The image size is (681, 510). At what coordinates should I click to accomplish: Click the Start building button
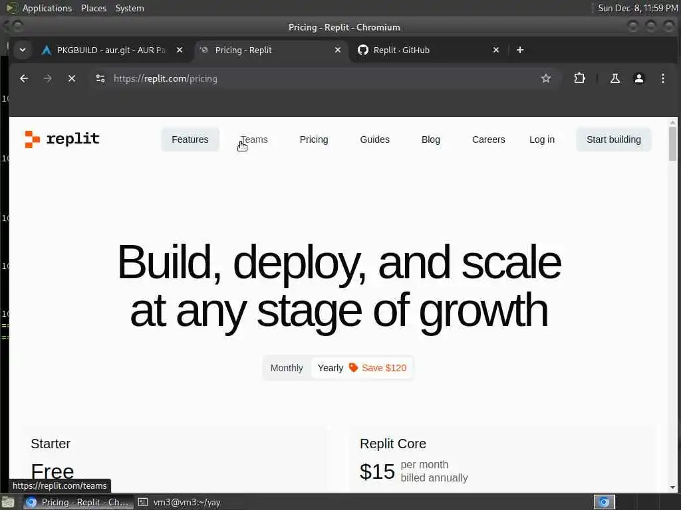point(614,139)
